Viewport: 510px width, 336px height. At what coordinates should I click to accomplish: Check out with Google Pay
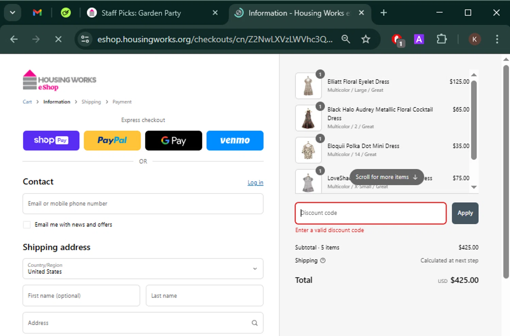tap(173, 141)
